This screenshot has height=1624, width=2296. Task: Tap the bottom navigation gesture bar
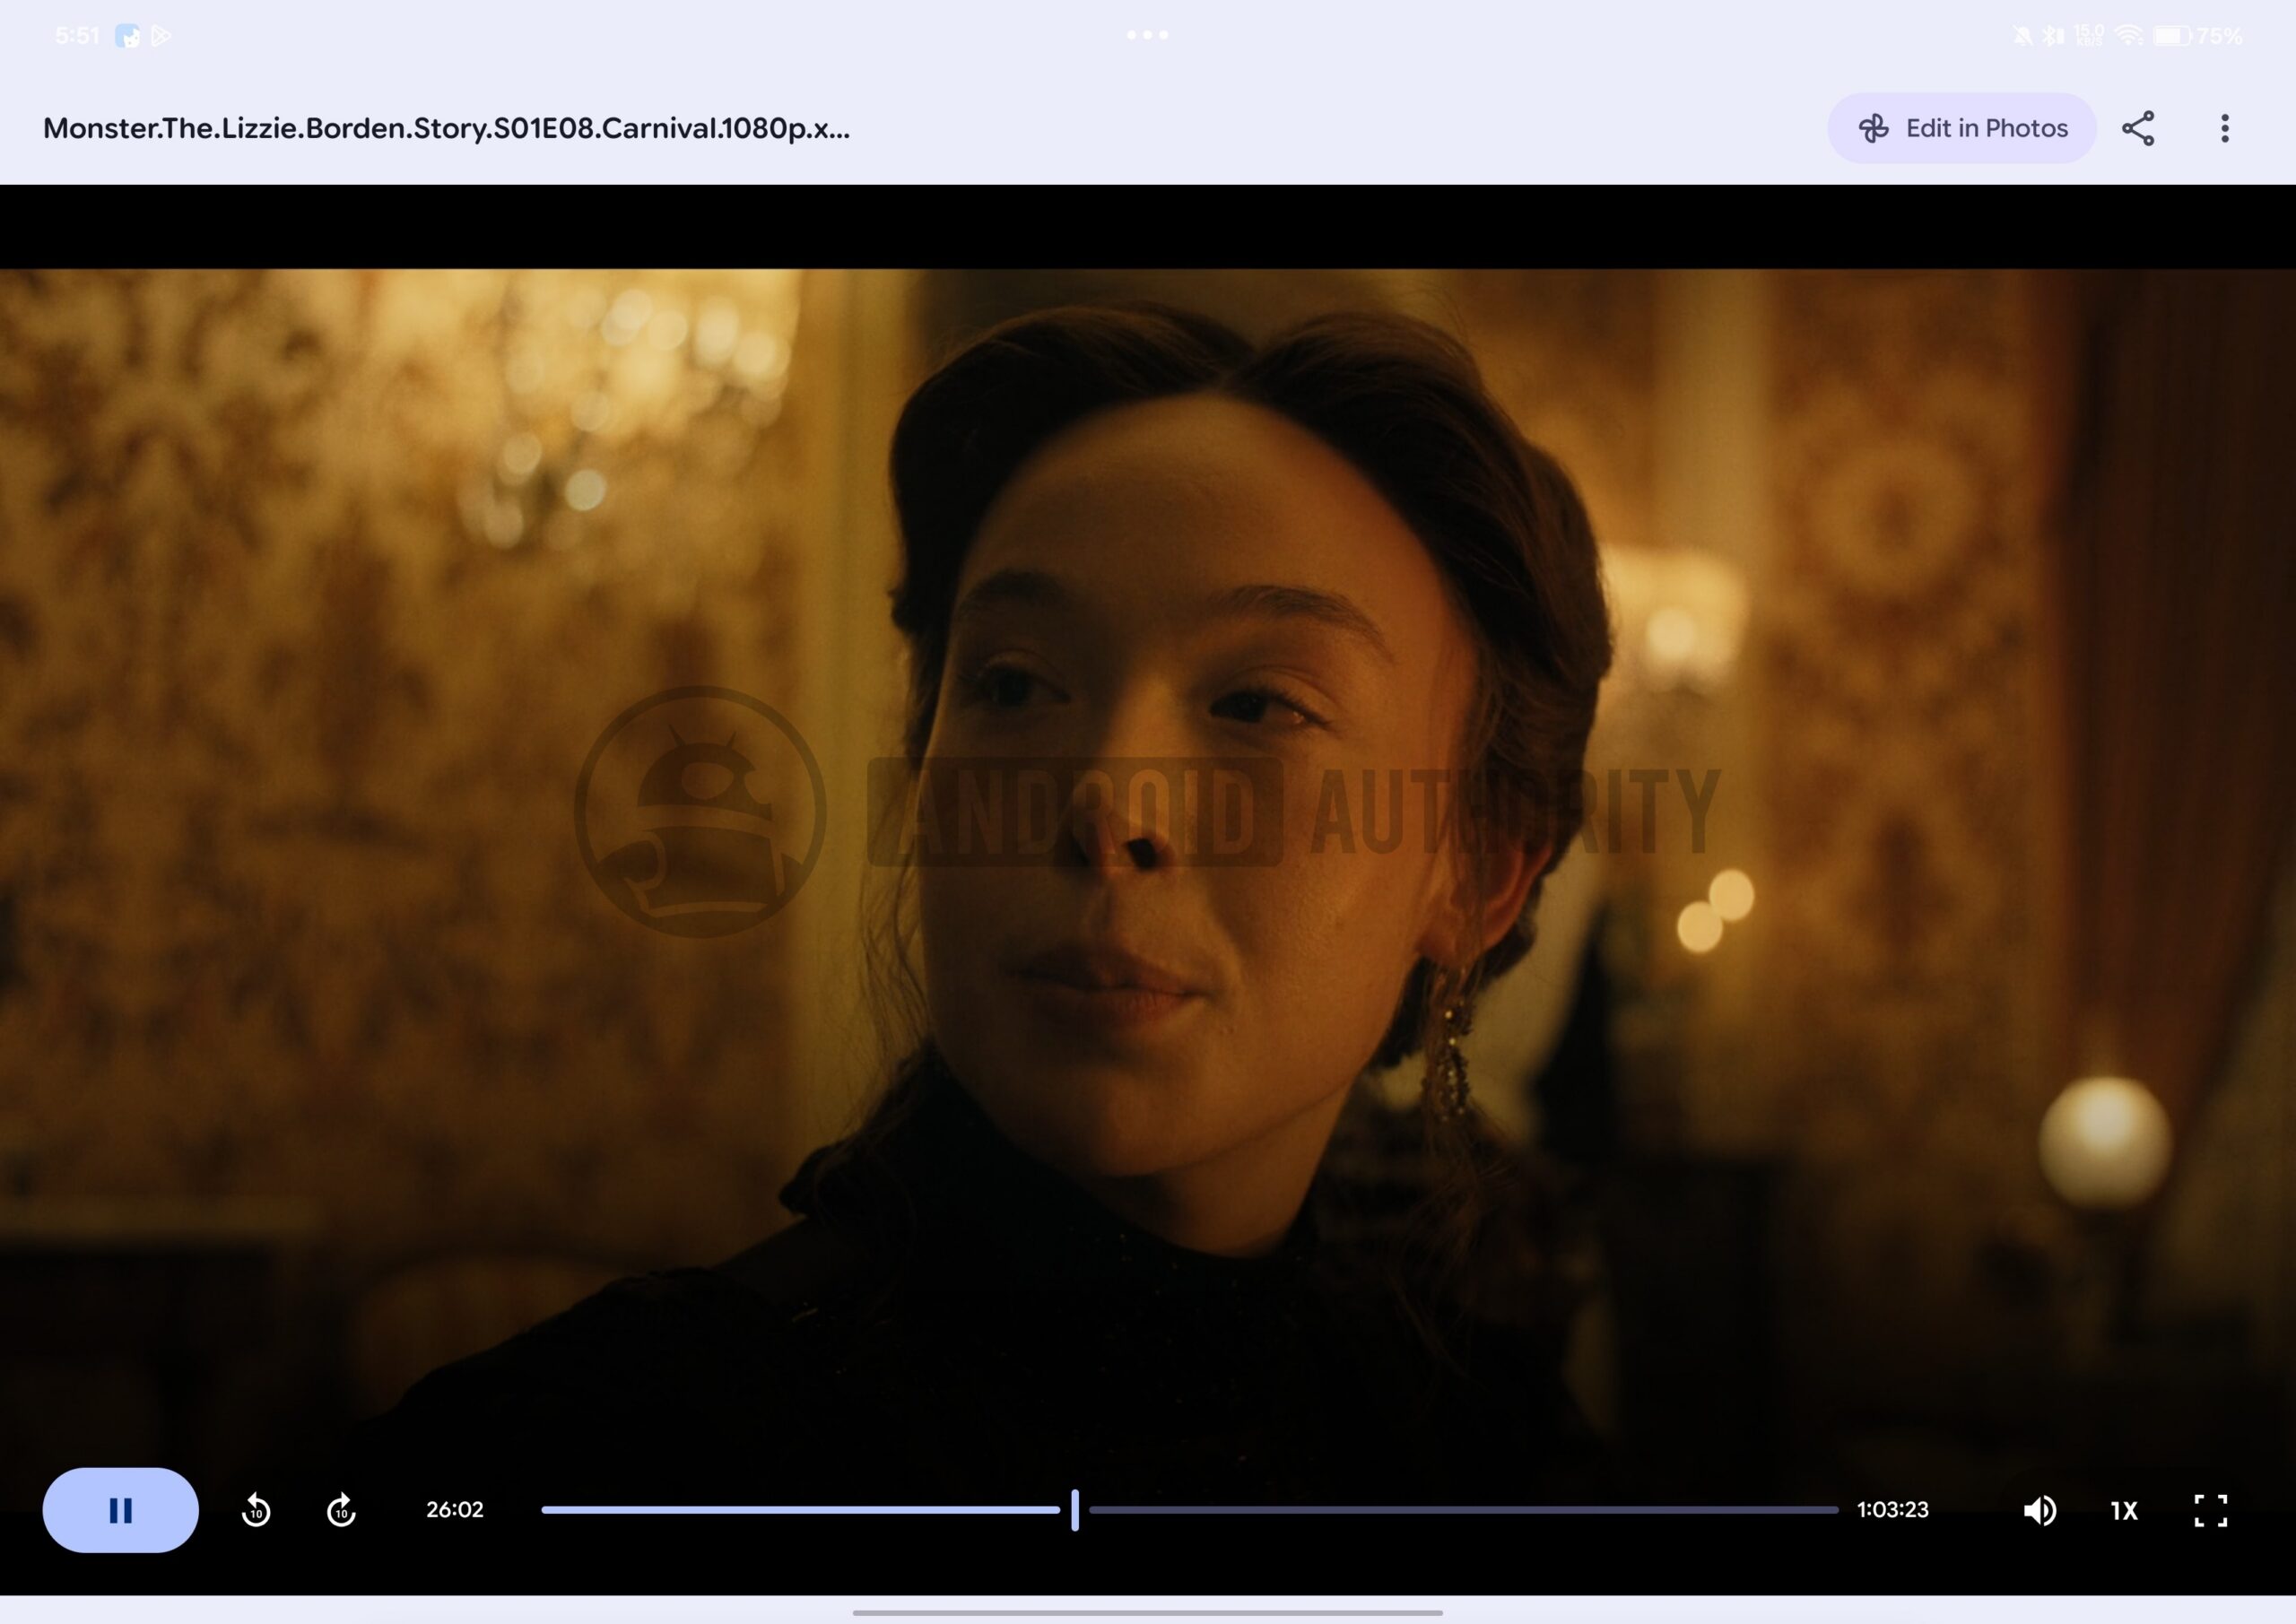tap(1147, 1612)
